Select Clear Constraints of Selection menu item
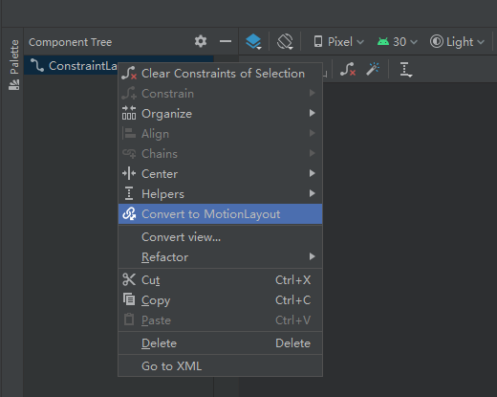The width and height of the screenshot is (497, 397). [220, 74]
